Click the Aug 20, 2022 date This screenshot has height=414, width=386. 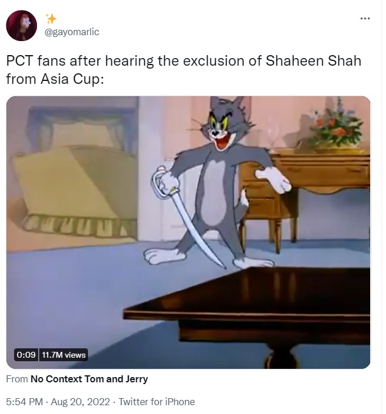click(80, 402)
